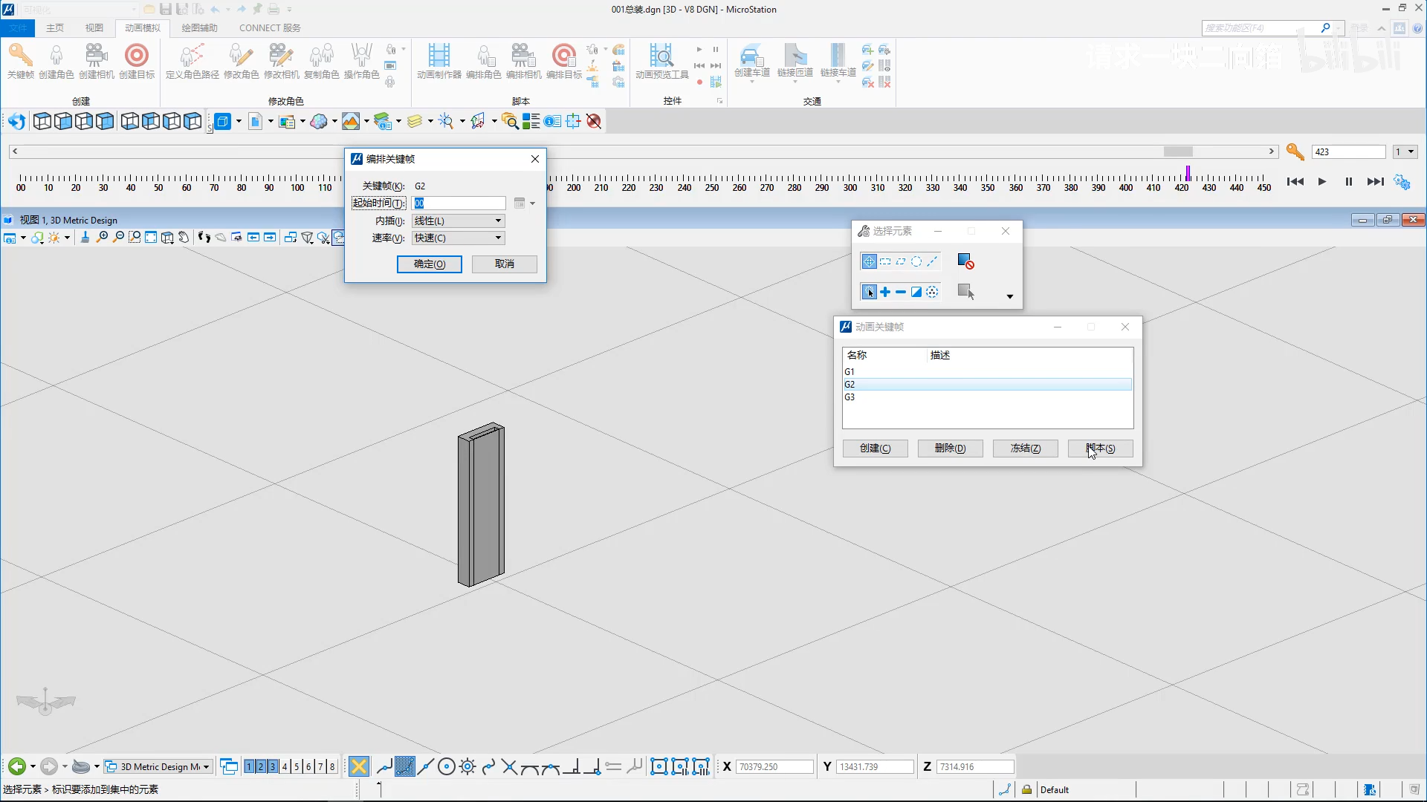Select the 创建车道 create lane icon
The width and height of the screenshot is (1427, 802).
[x=751, y=56]
